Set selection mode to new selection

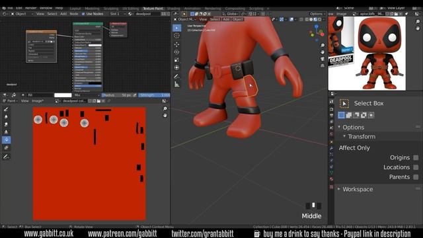[341, 115]
